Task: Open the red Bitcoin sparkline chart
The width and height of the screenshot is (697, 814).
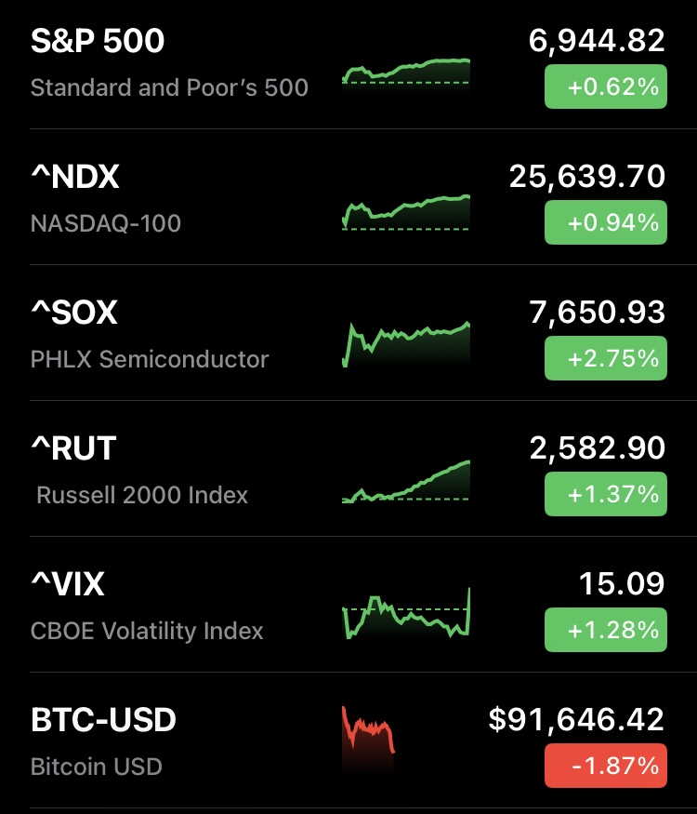Action: coord(368,737)
